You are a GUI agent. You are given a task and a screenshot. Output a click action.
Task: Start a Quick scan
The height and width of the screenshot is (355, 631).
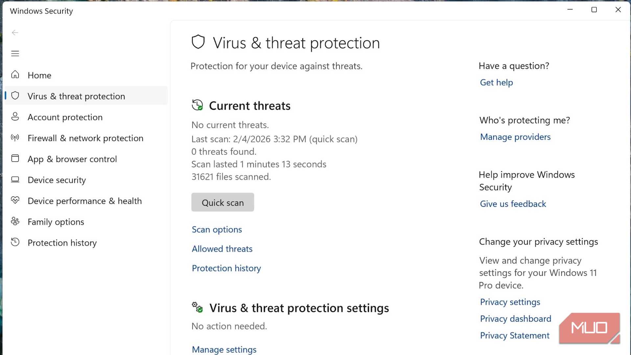(x=222, y=202)
